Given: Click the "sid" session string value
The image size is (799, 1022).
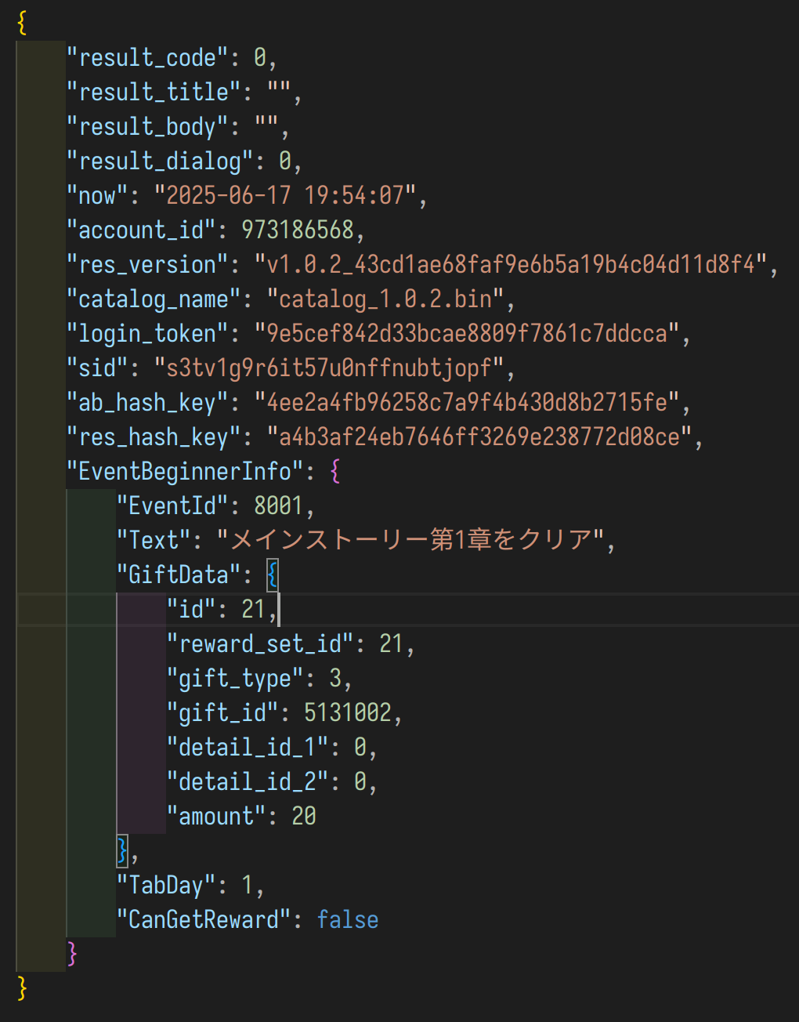Looking at the screenshot, I should [329, 368].
